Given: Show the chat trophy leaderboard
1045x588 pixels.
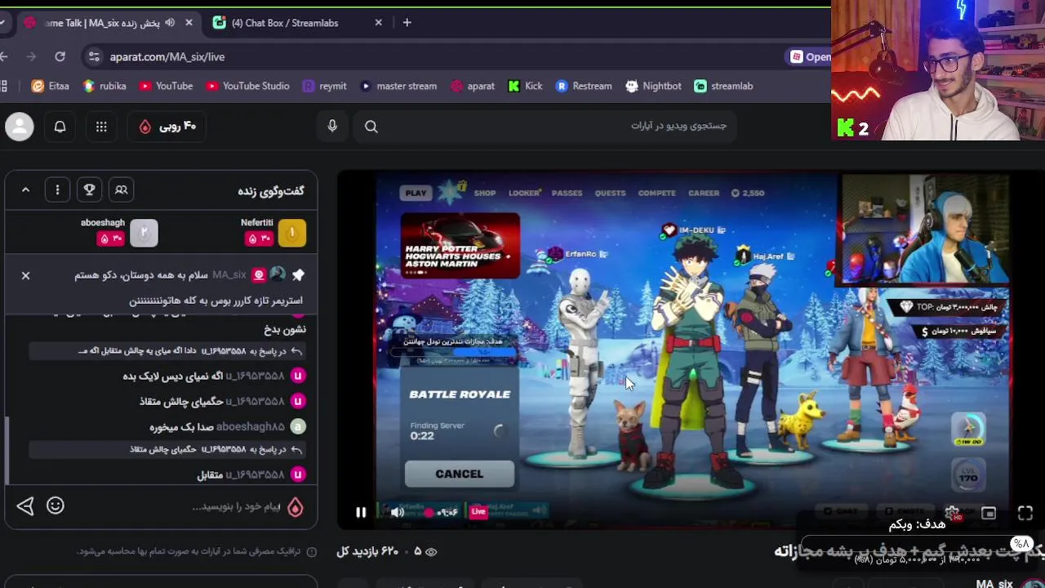Looking at the screenshot, I should [x=89, y=189].
